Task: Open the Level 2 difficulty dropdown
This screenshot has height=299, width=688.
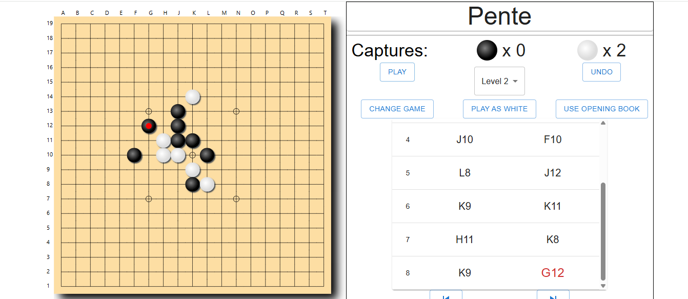Action: (499, 81)
